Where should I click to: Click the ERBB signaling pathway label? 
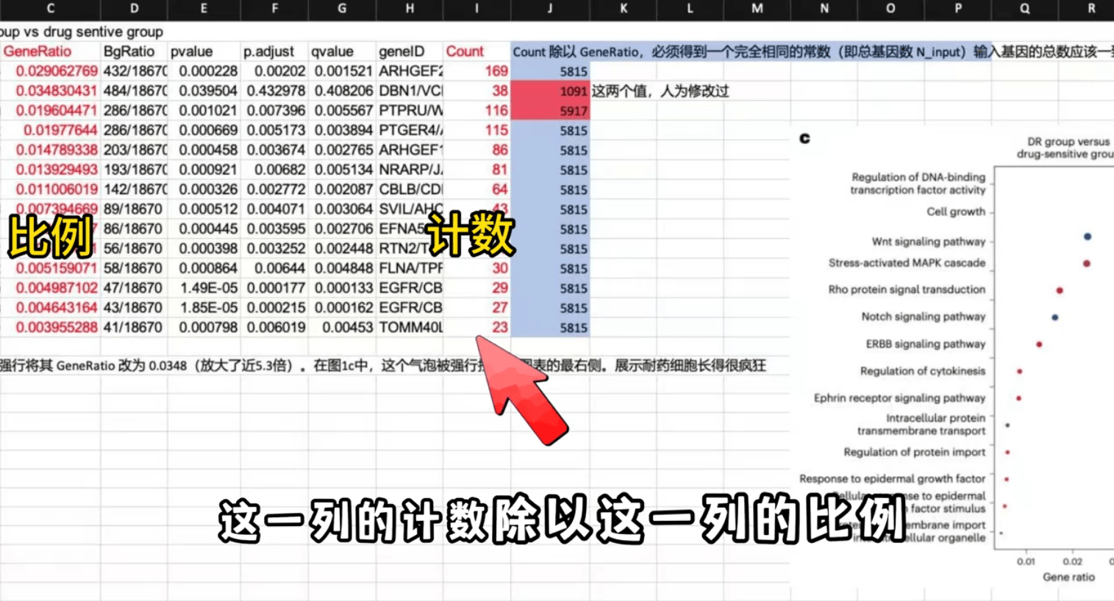(925, 344)
